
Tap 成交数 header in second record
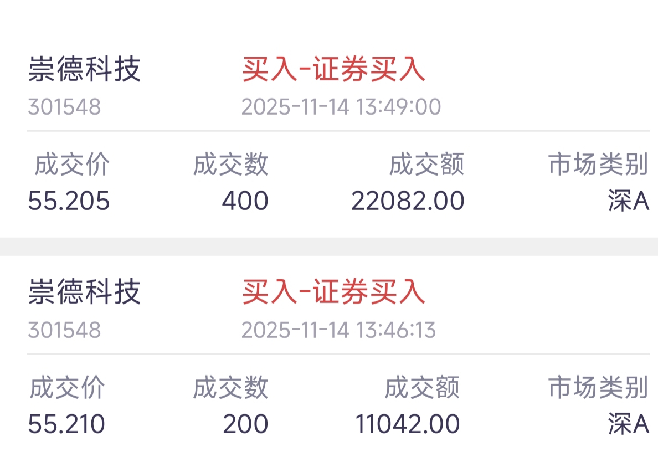click(x=230, y=388)
